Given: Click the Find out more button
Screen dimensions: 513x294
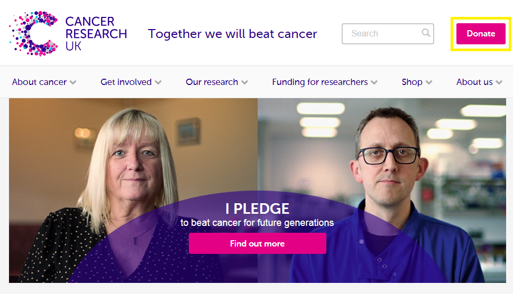Looking at the screenshot, I should pos(258,243).
